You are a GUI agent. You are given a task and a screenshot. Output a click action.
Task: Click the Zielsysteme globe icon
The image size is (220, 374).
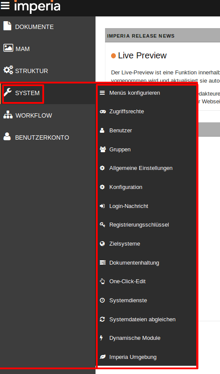point(102,243)
